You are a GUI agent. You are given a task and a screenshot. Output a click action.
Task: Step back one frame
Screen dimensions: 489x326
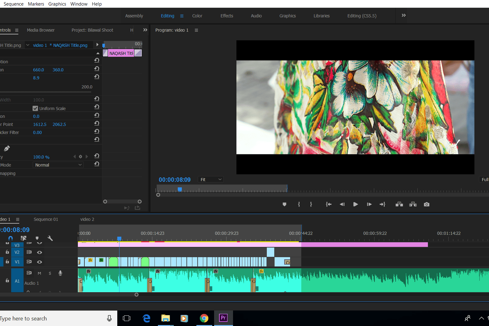(342, 204)
